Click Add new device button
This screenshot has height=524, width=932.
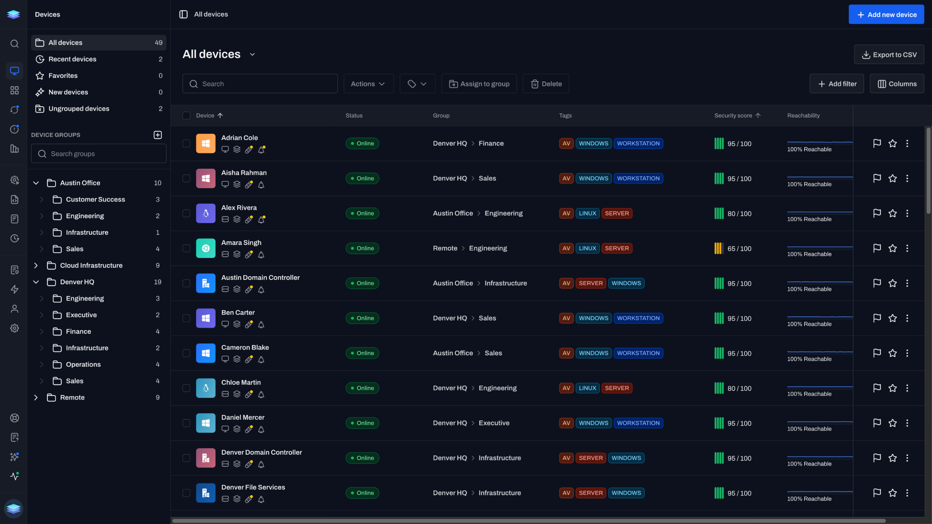[886, 14]
